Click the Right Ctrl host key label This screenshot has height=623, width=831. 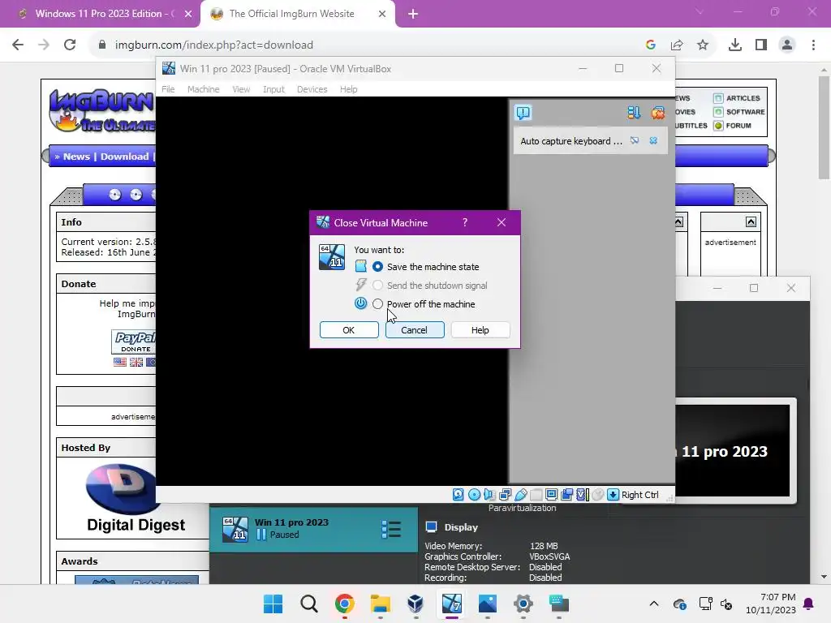639,495
